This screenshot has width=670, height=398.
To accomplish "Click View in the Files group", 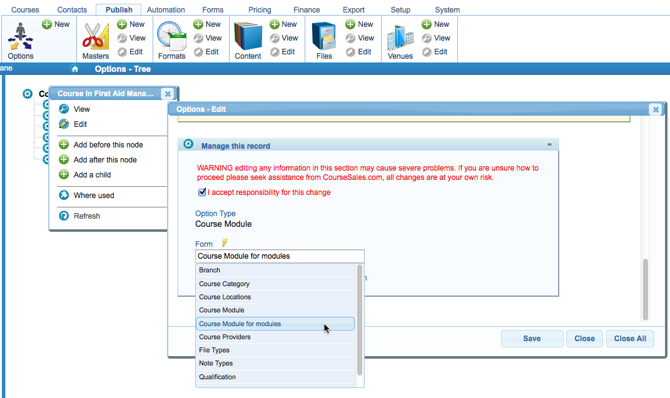I will 360,38.
